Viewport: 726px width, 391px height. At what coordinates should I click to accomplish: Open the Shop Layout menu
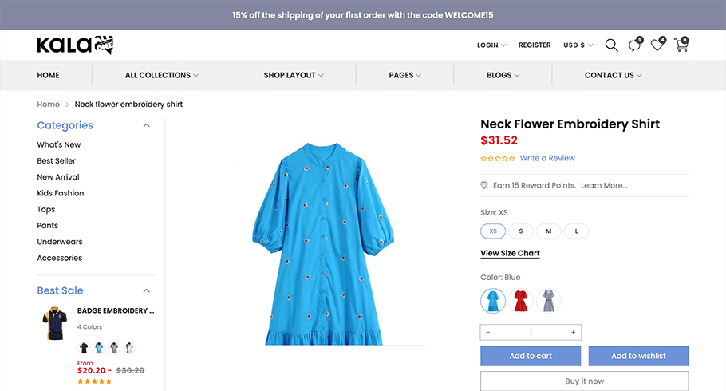click(294, 75)
